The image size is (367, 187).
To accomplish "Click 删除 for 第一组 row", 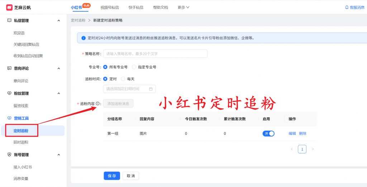I will tap(302, 133).
